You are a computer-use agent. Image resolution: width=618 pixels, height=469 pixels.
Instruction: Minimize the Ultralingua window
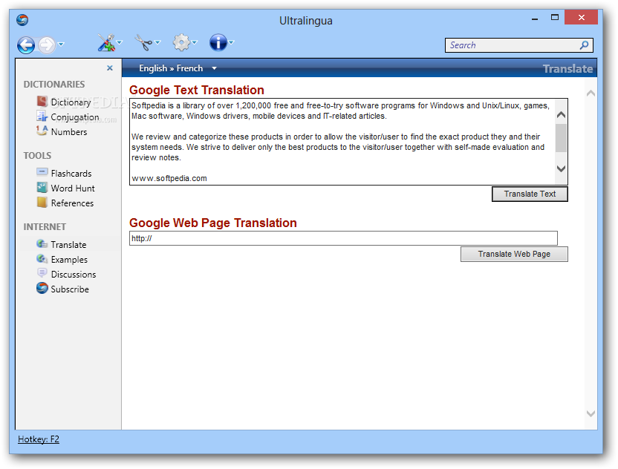click(535, 18)
